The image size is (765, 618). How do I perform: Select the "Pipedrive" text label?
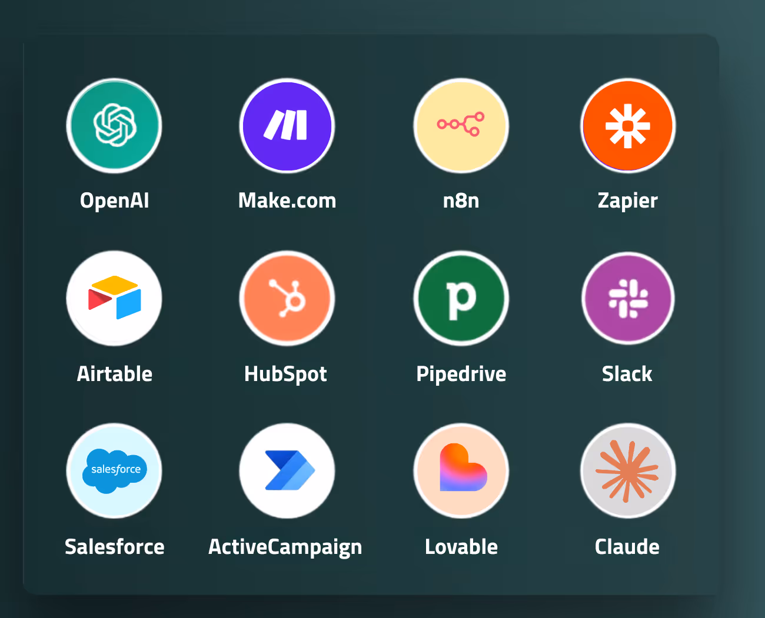(461, 375)
